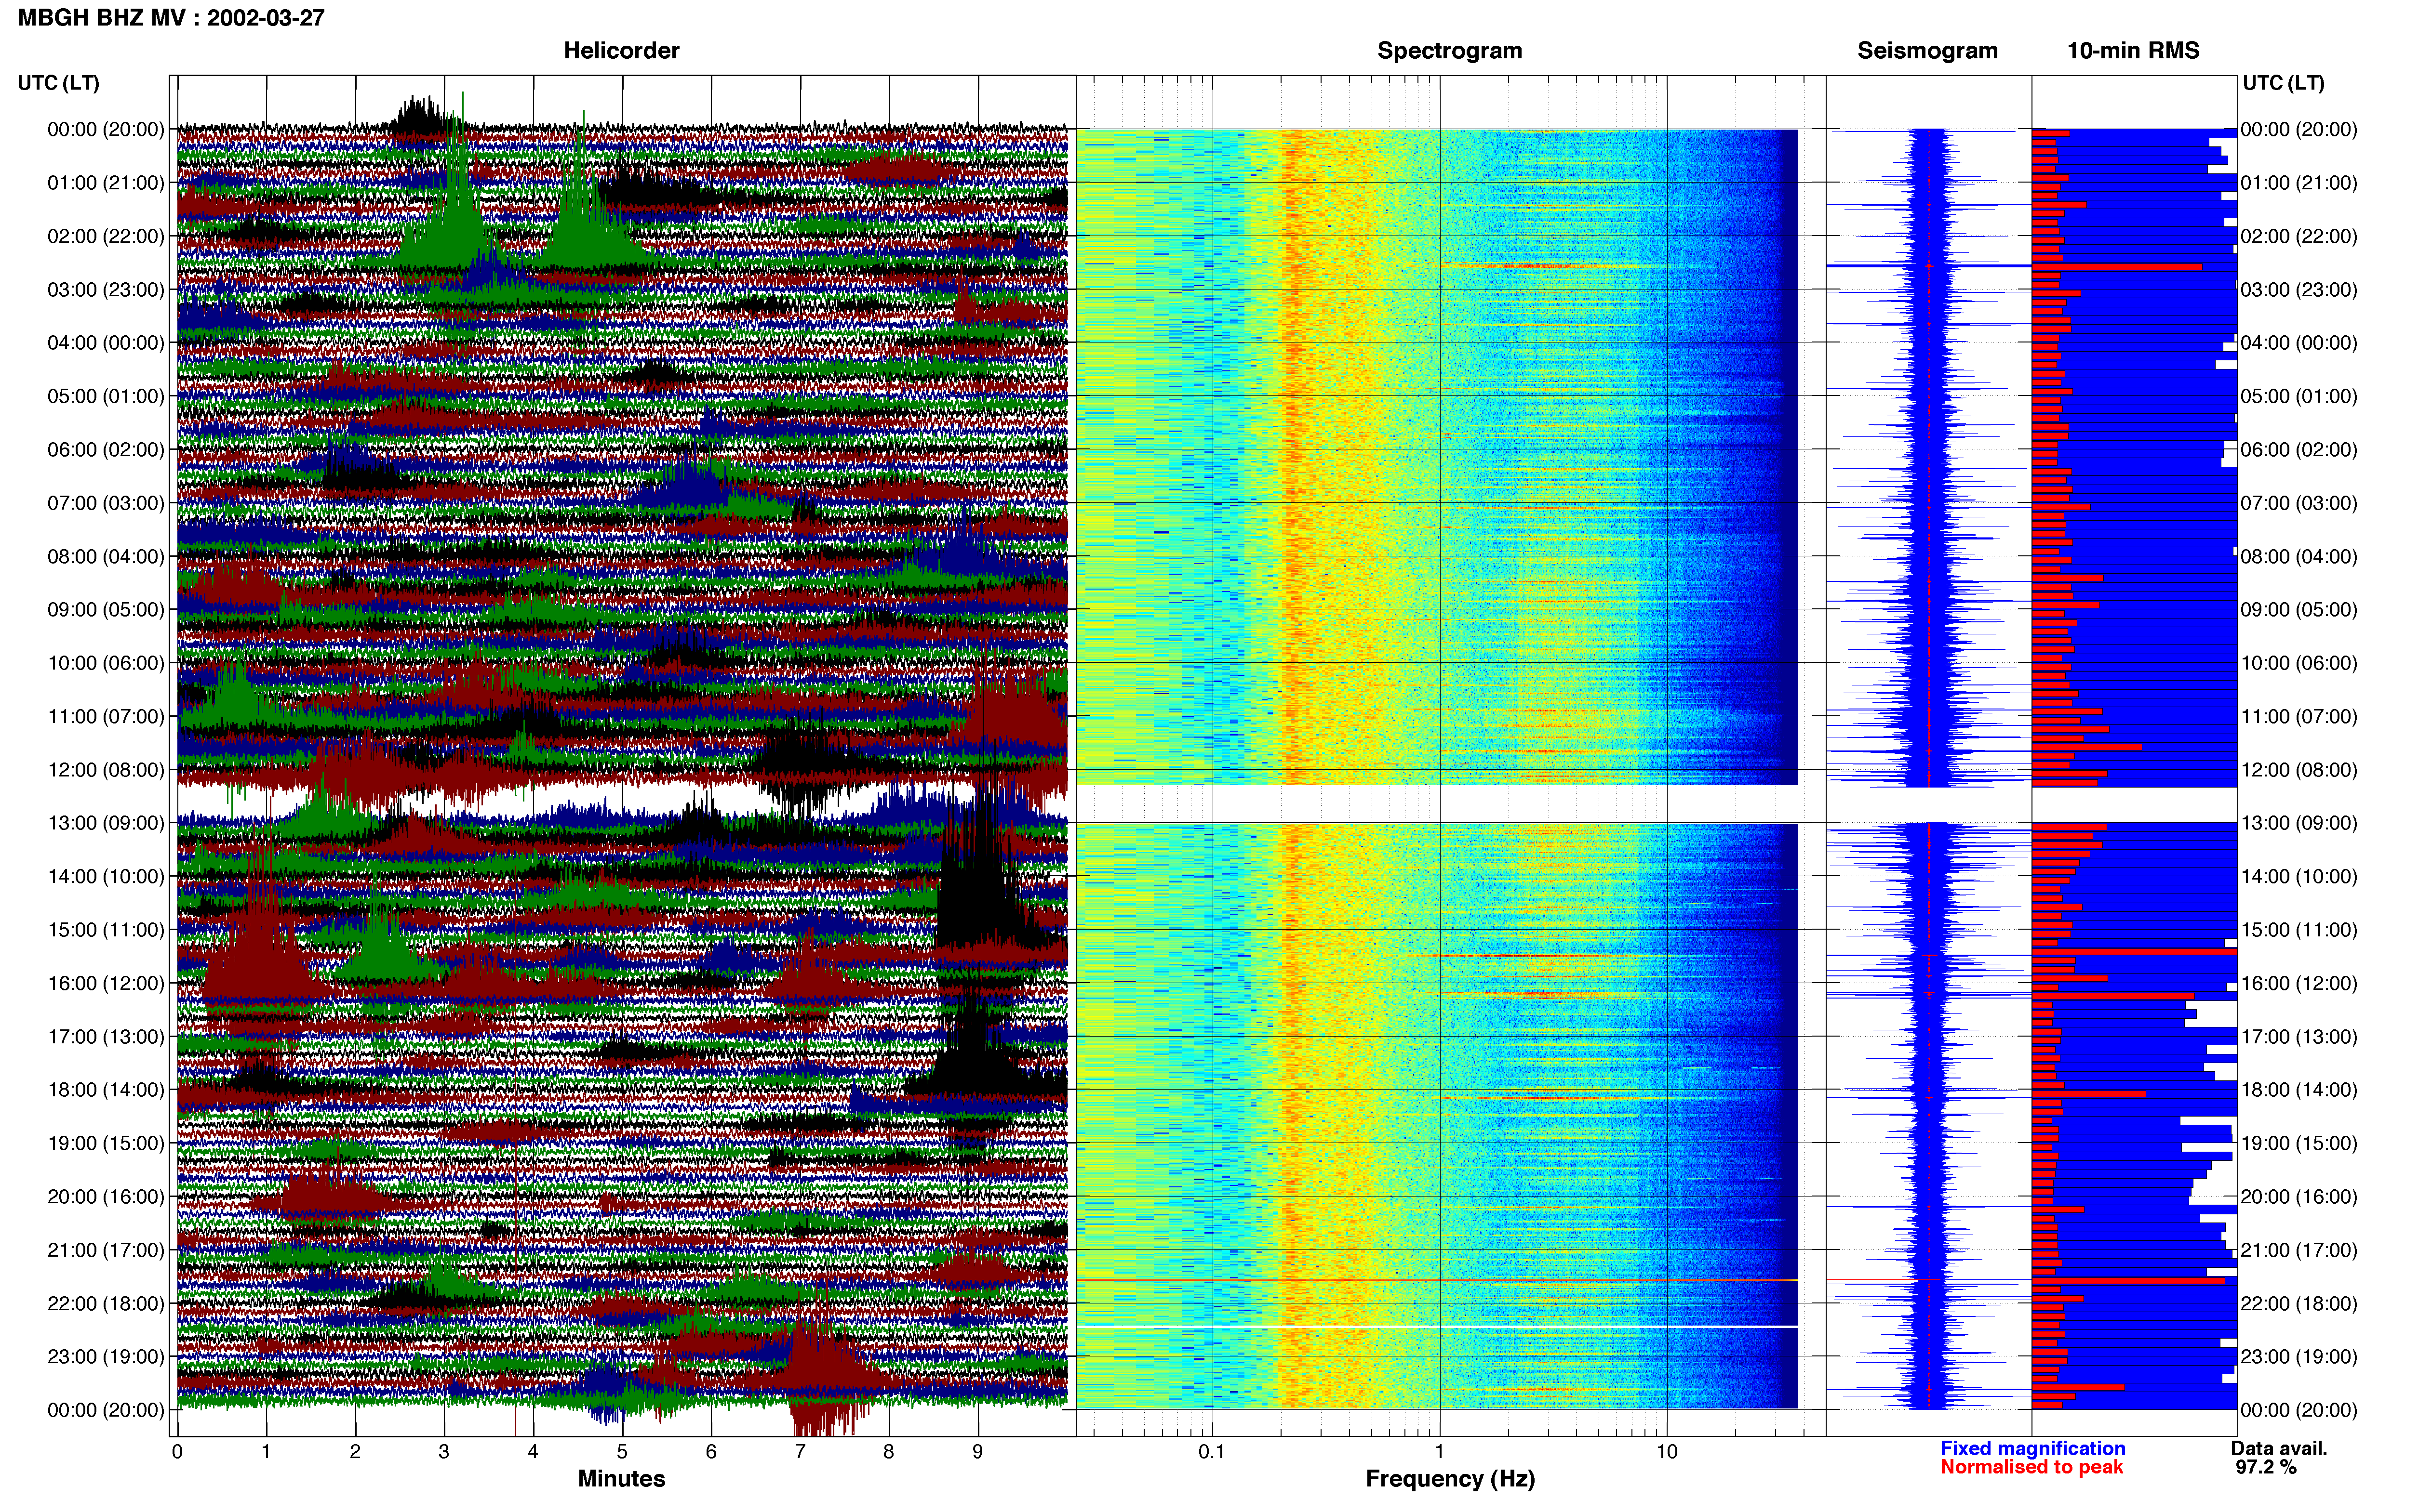
Task: Click the left '17:00 (13:00)' time label
Action: 106,1037
